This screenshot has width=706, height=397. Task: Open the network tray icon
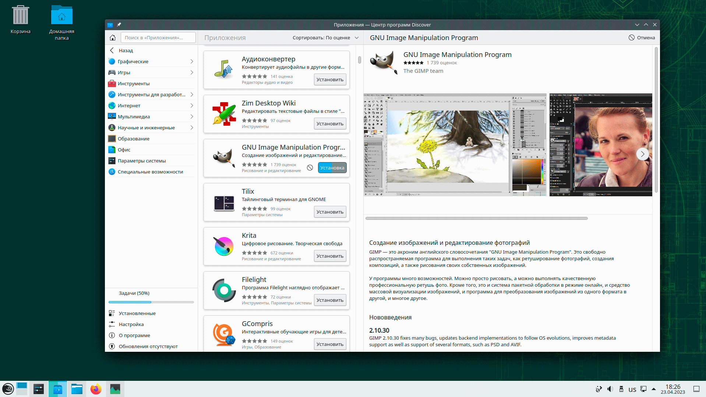pyautogui.click(x=643, y=389)
